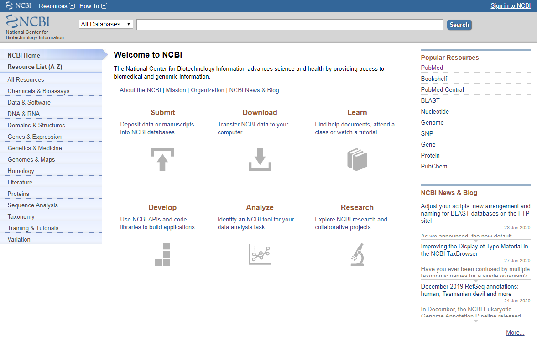Open Sequence Analysis sidebar item
This screenshot has height=342, width=537.
[51, 205]
